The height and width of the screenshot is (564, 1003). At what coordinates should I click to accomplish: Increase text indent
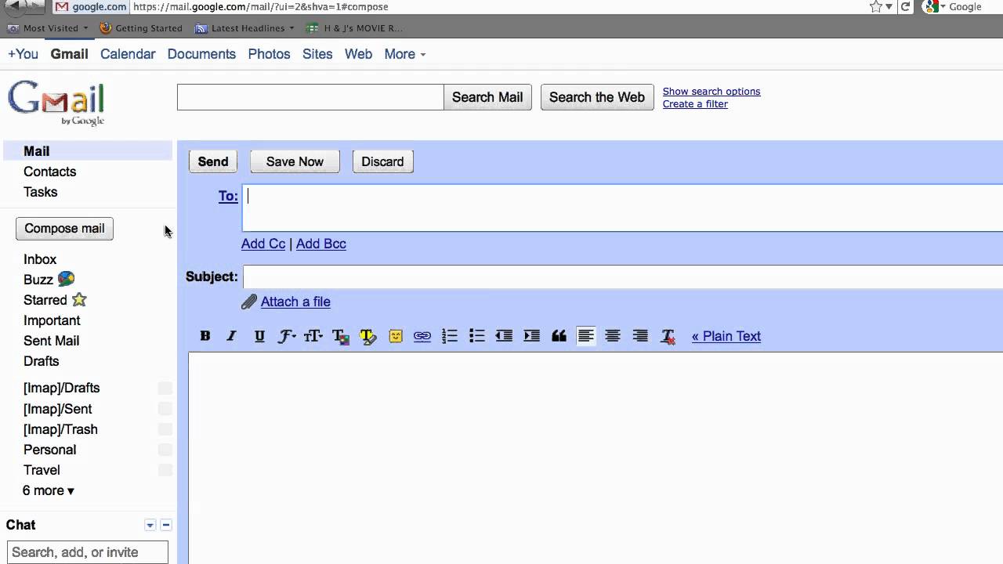coord(531,336)
